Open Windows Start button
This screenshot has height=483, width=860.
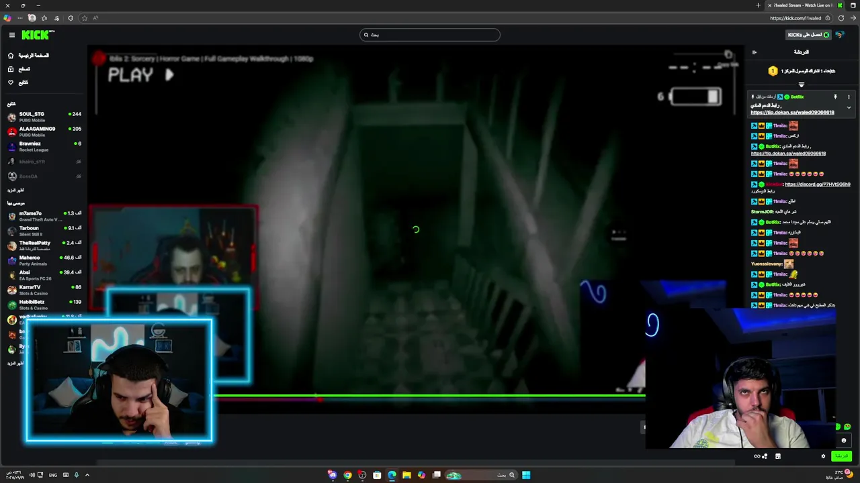[526, 475]
